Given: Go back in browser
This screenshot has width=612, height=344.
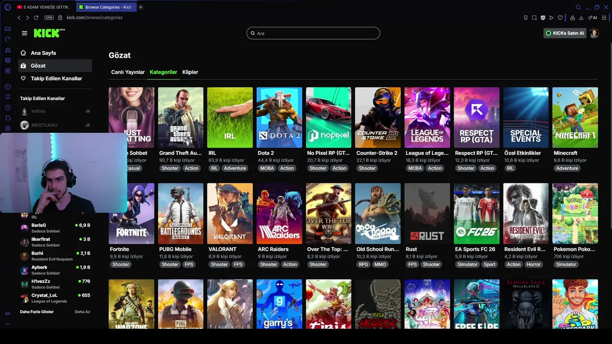Looking at the screenshot, I should click(19, 18).
